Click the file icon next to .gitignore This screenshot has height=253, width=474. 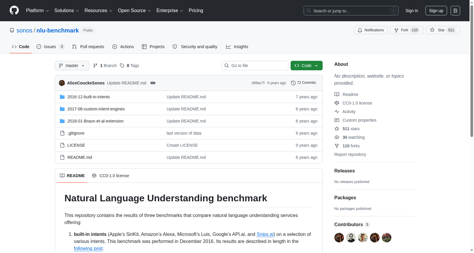62,133
